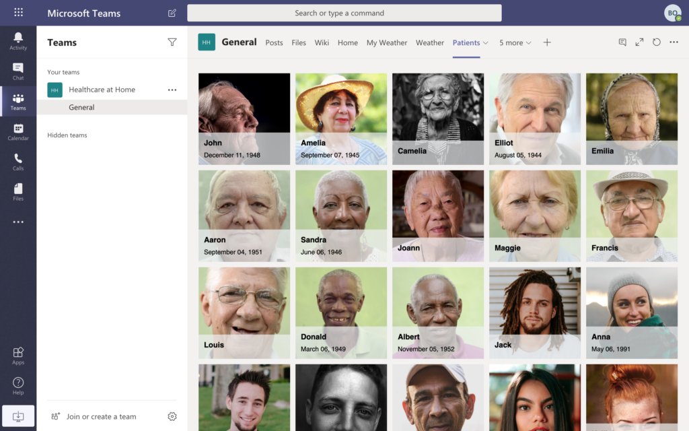Select the Healthcare at Home team
Image resolution: width=689 pixels, height=431 pixels.
click(x=102, y=90)
